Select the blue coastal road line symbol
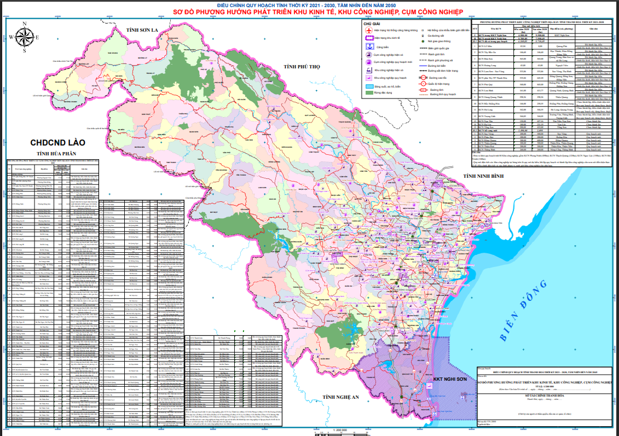This screenshot has height=436, width=619. [423, 66]
